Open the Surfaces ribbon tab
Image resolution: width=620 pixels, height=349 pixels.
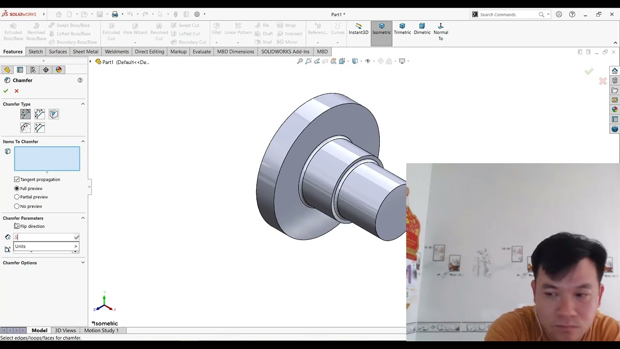(58, 52)
